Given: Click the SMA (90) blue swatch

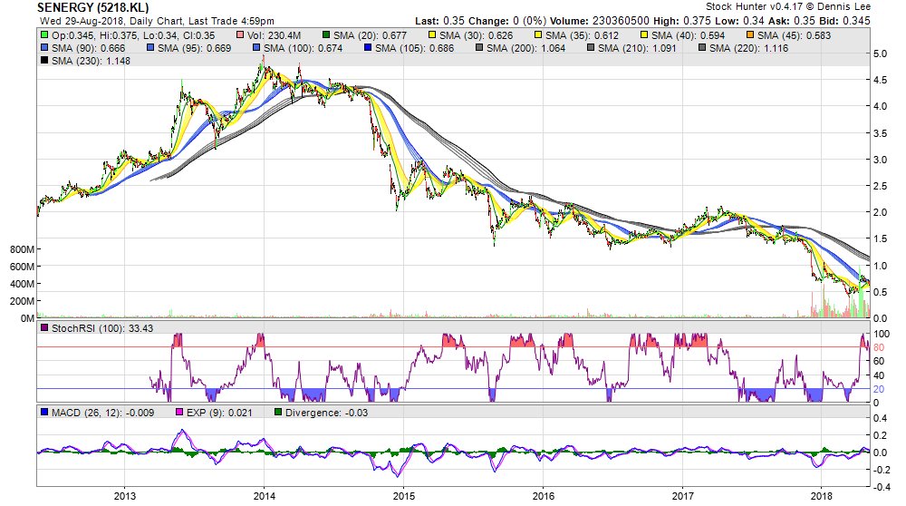Looking at the screenshot, I should pyautogui.click(x=44, y=48).
